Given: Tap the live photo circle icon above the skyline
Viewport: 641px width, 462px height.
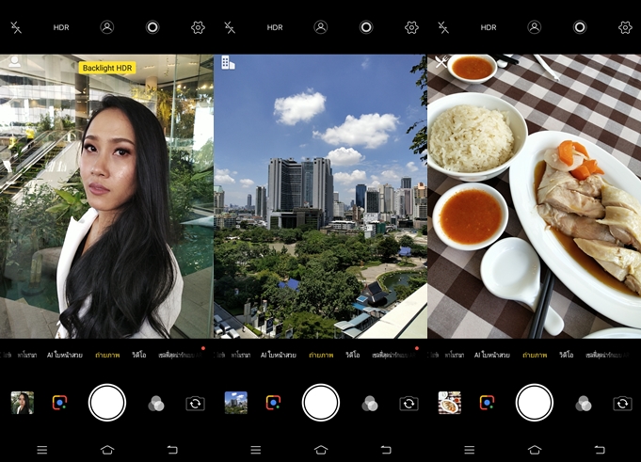Looking at the screenshot, I should click(366, 27).
